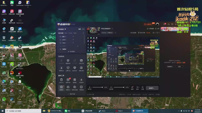Click 设置 button in danmu panel
The width and height of the screenshot is (202, 113).
point(179,67)
